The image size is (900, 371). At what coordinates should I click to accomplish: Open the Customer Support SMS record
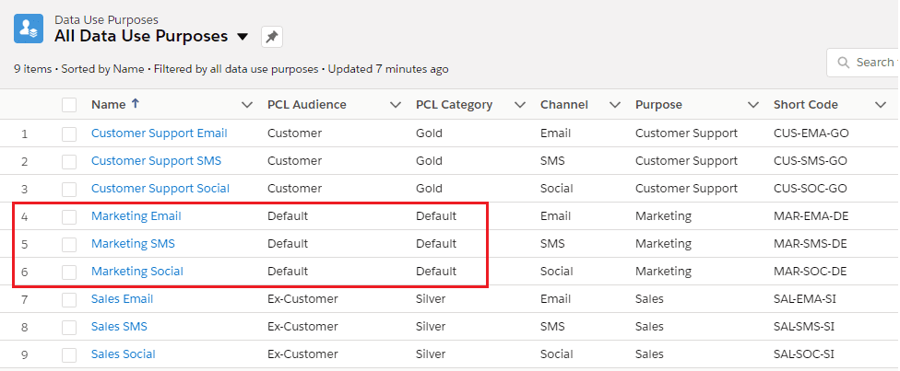(x=156, y=161)
